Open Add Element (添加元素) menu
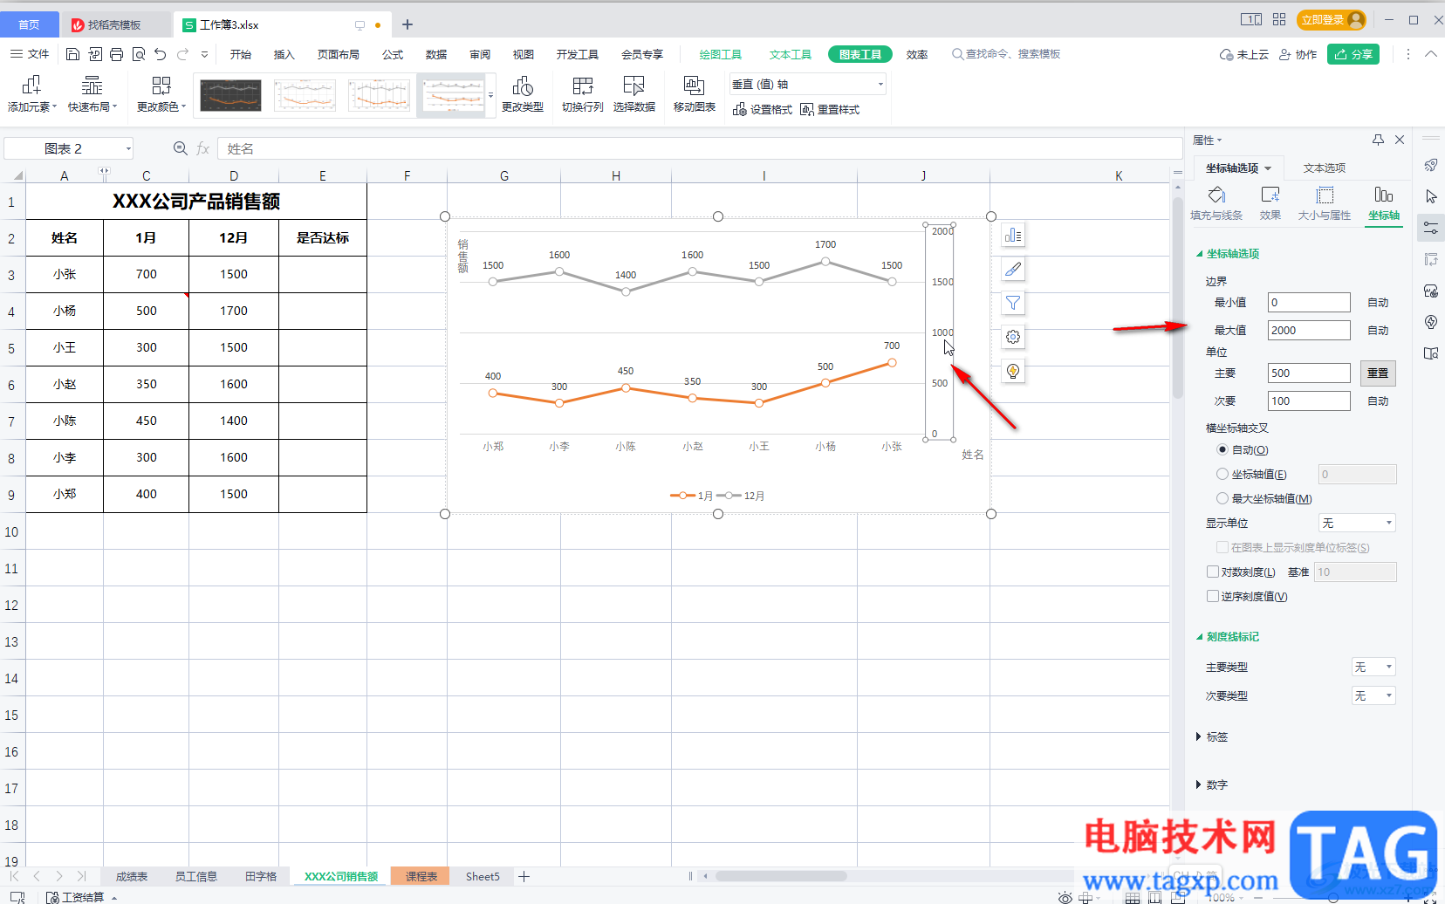Viewport: 1445px width, 904px height. (x=31, y=94)
